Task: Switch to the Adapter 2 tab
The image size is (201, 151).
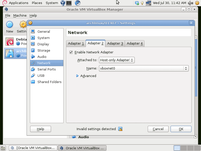Action: pyautogui.click(x=95, y=43)
